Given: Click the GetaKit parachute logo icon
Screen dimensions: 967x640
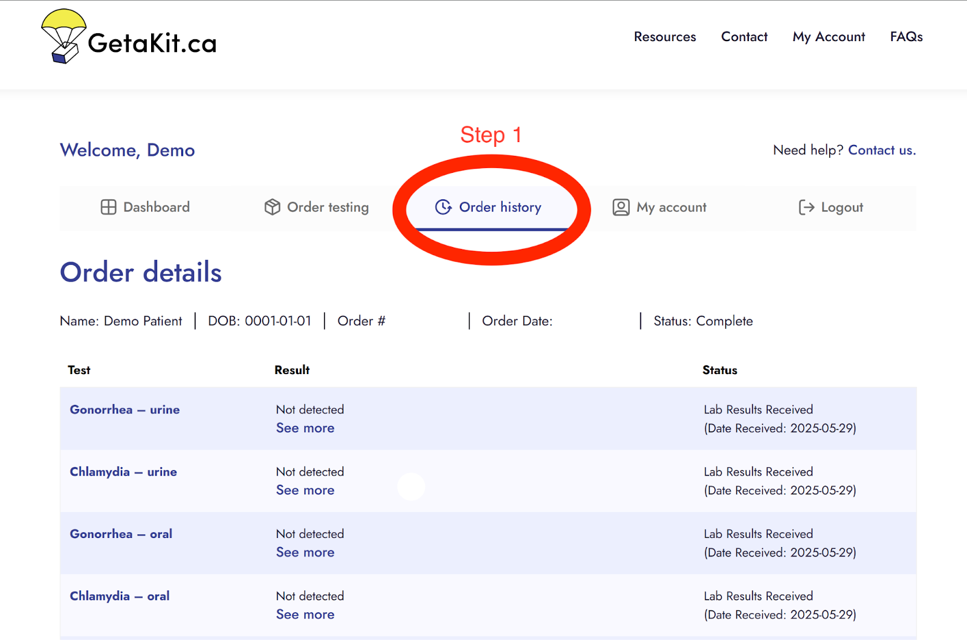Looking at the screenshot, I should point(63,36).
